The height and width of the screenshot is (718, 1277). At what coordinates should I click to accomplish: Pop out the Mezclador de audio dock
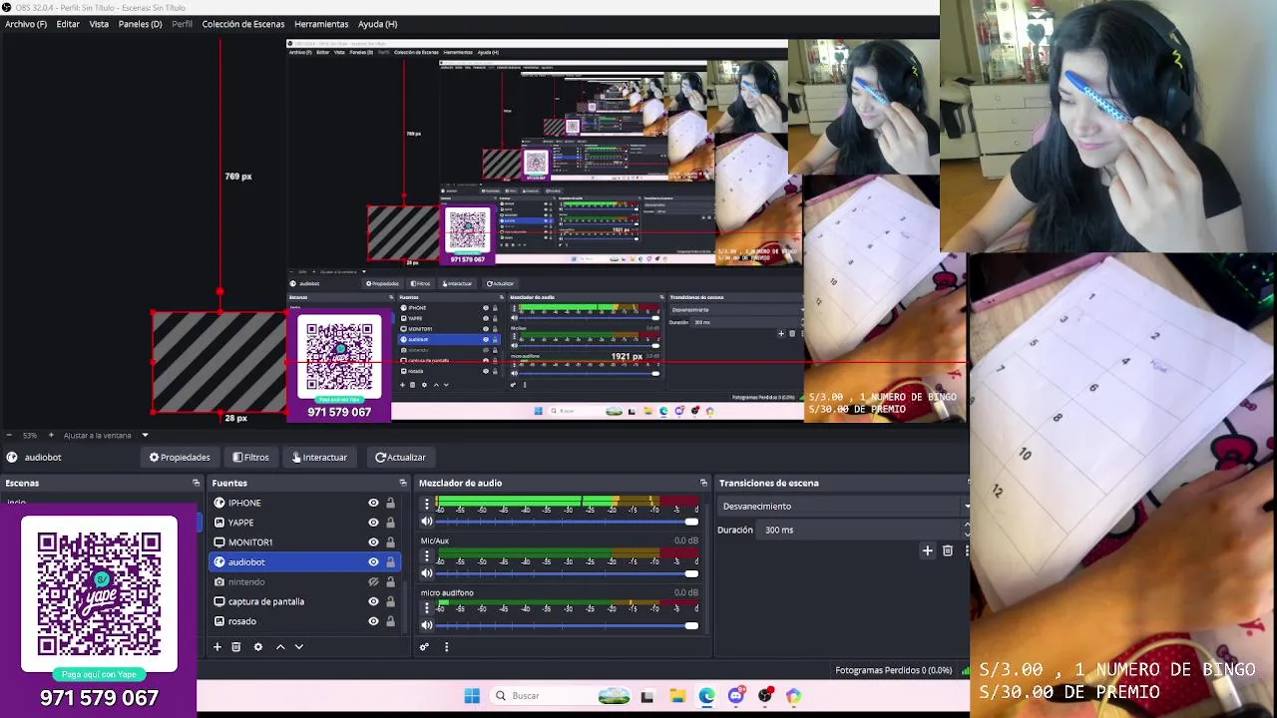pos(703,483)
